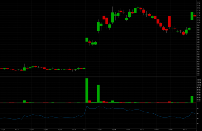Click the 'Aug 3' date label

(x=3, y=129)
